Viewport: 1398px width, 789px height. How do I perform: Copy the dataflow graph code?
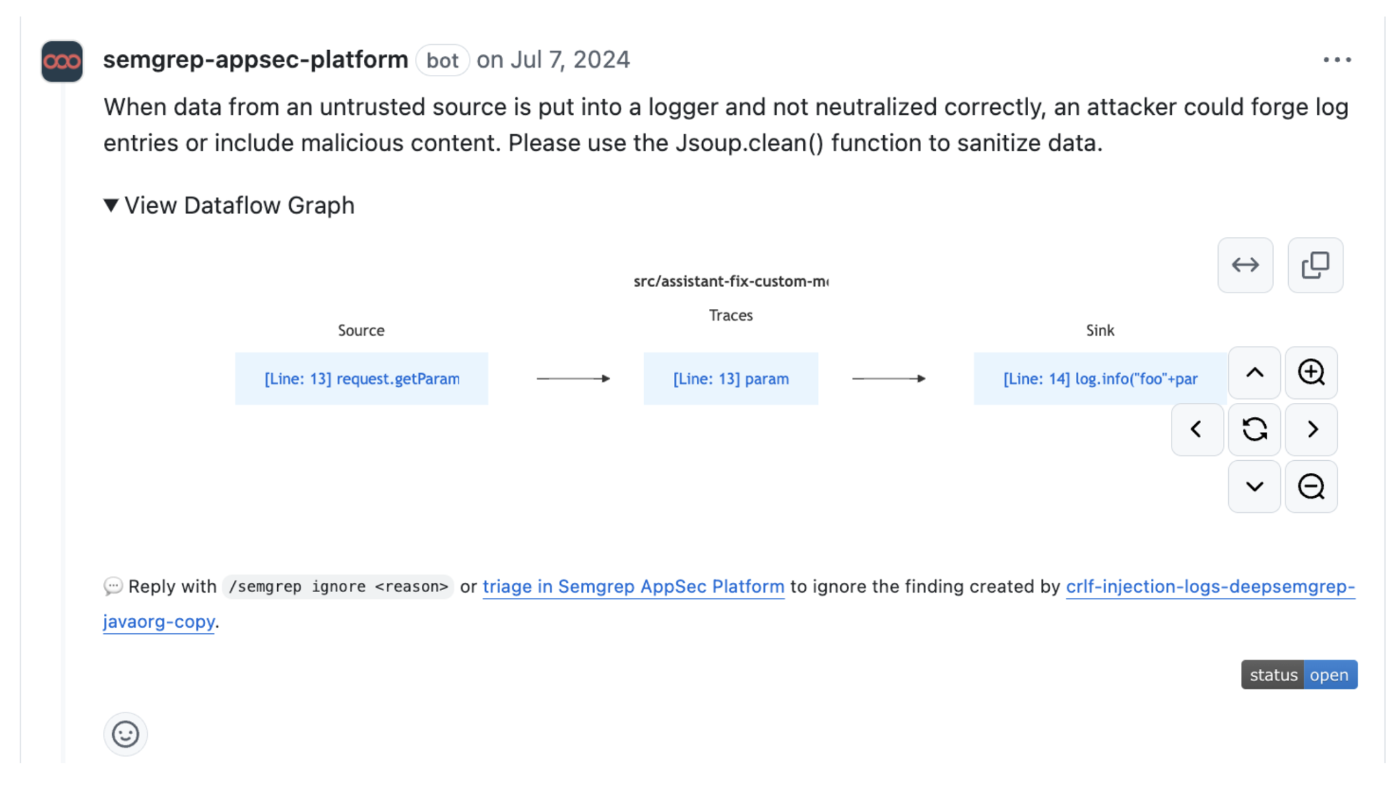point(1315,265)
